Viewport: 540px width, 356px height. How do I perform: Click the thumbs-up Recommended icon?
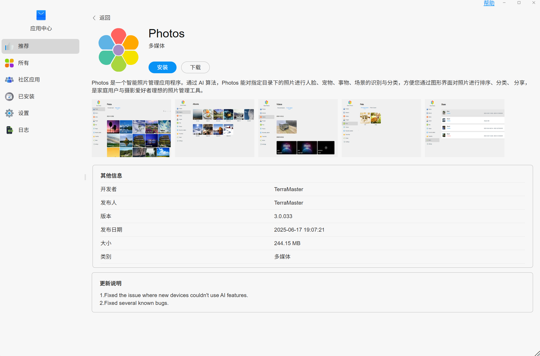pos(9,46)
